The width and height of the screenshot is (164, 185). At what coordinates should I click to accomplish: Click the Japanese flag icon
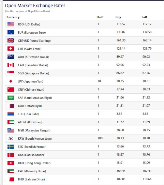pyautogui.click(x=11, y=81)
